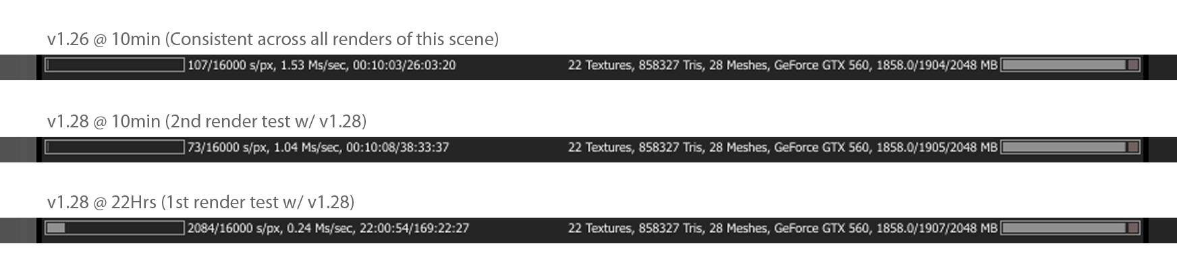Click reddish end segment of 1907 MB memory bar
The height and width of the screenshot is (279, 1177).
[1132, 228]
